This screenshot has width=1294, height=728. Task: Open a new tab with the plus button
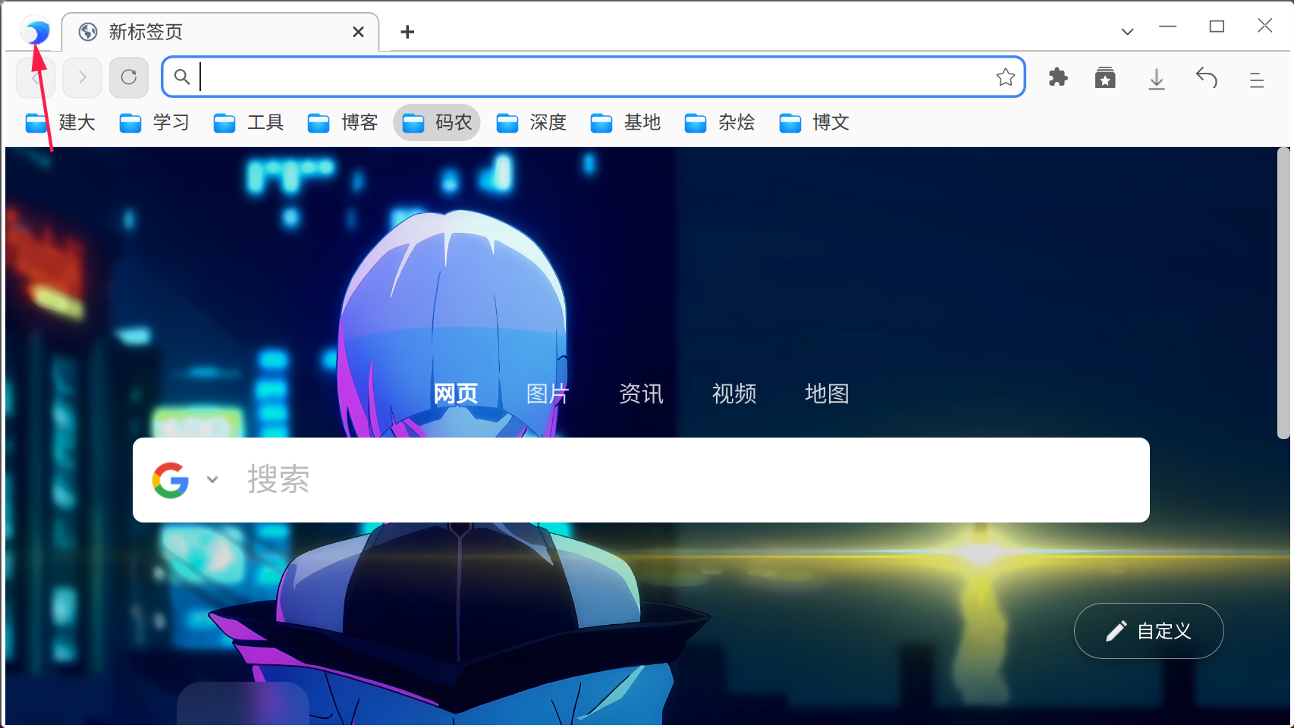(407, 31)
